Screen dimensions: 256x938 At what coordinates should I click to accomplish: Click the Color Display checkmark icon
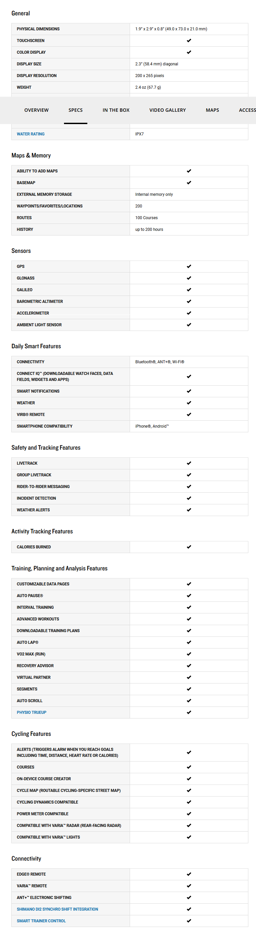point(189,52)
